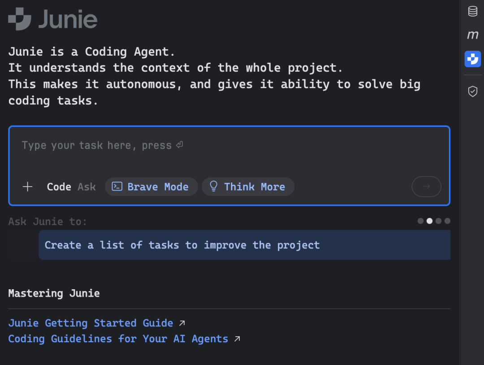Click the 'Ask Junie to:' label
The image size is (484, 365).
tap(48, 222)
